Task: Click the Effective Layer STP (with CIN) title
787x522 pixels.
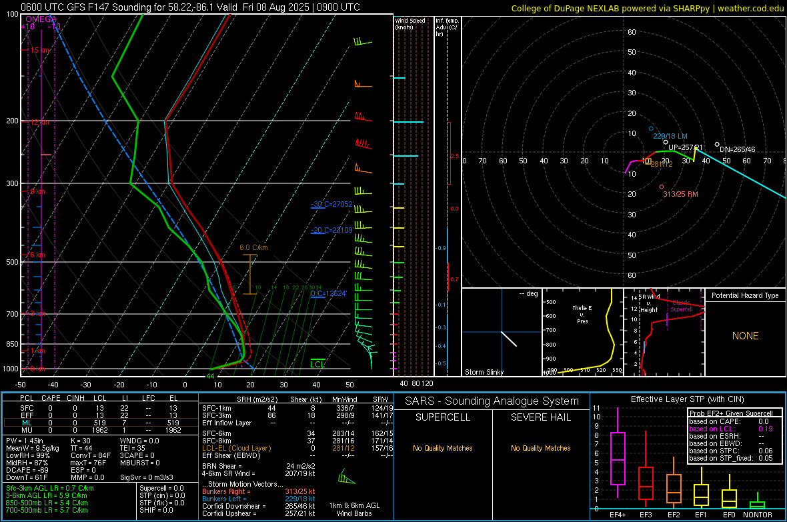Action: click(x=687, y=399)
